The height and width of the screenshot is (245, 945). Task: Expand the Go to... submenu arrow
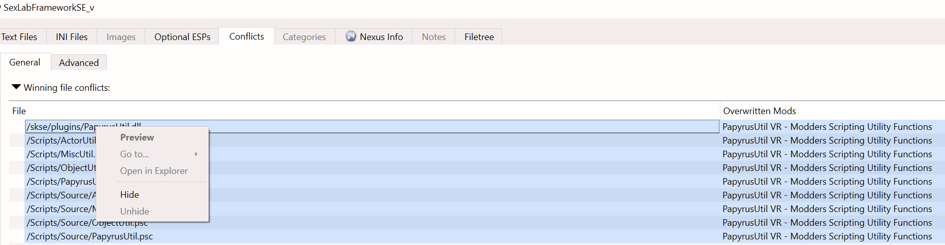tap(196, 154)
